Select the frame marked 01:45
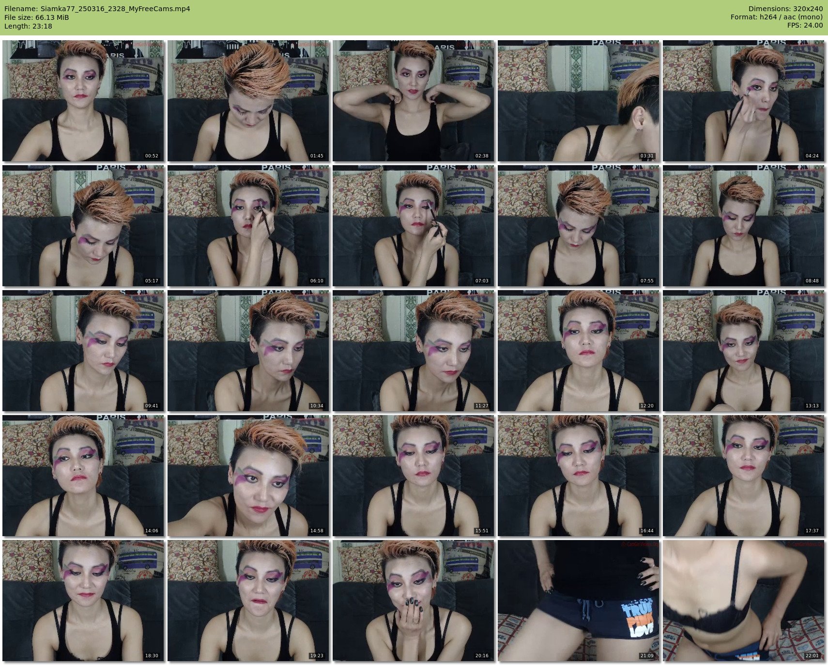This screenshot has height=665, width=828. click(x=248, y=101)
